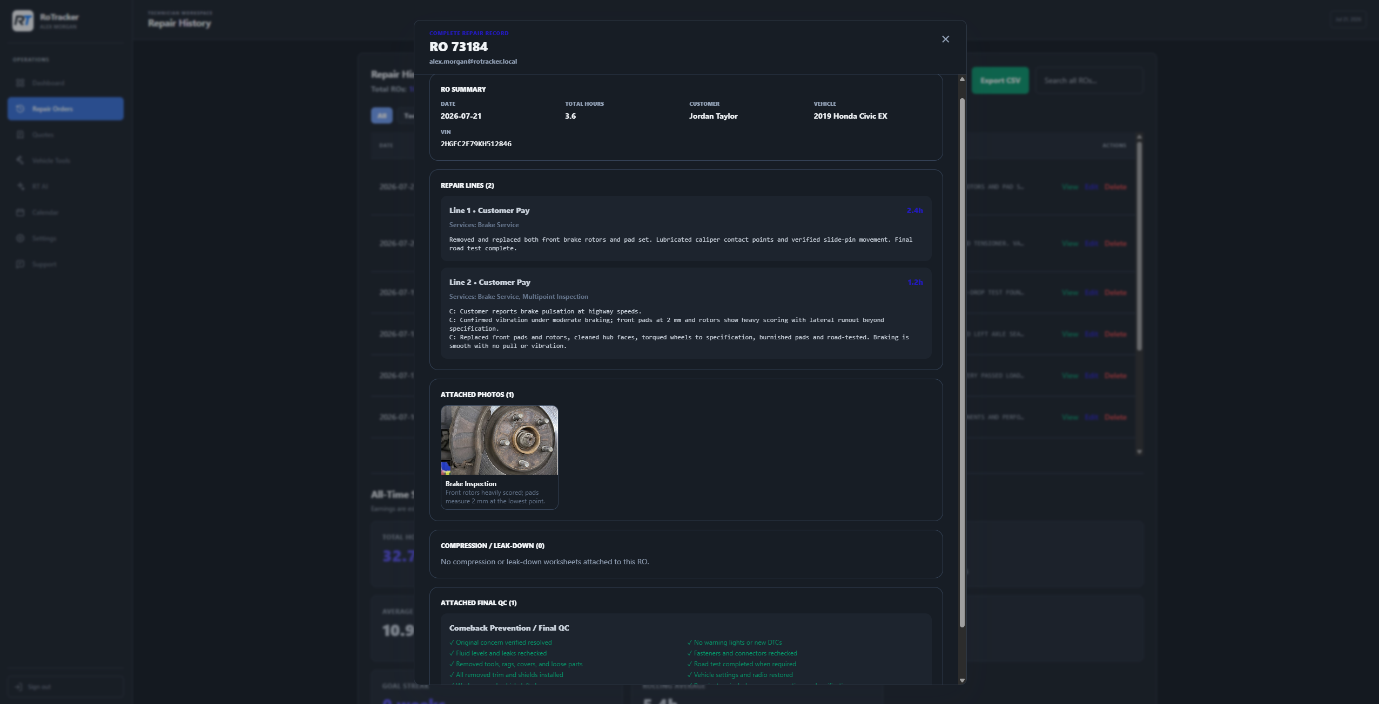
Task: Open the Calendar sidebar icon
Action: point(21,212)
